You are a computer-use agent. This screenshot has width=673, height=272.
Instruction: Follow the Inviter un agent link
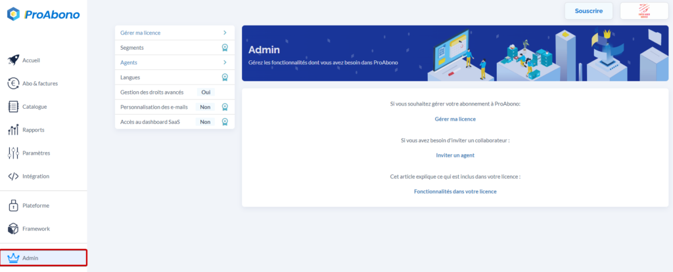click(x=455, y=155)
